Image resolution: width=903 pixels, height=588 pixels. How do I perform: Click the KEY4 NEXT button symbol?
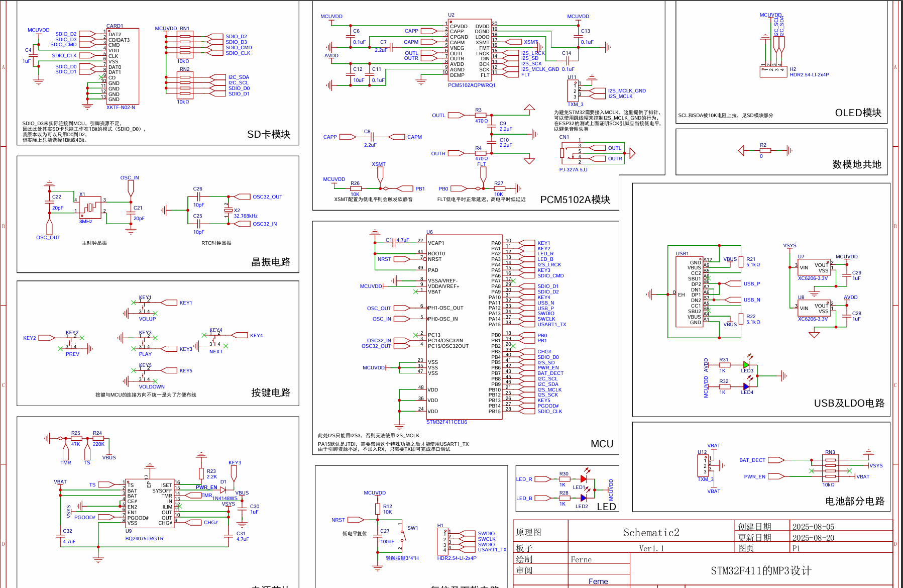(215, 340)
